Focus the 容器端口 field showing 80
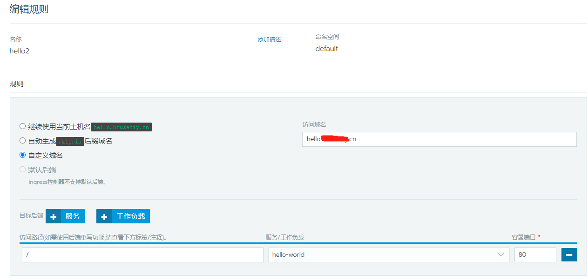Viewport: 588px width, 280px height. click(535, 254)
